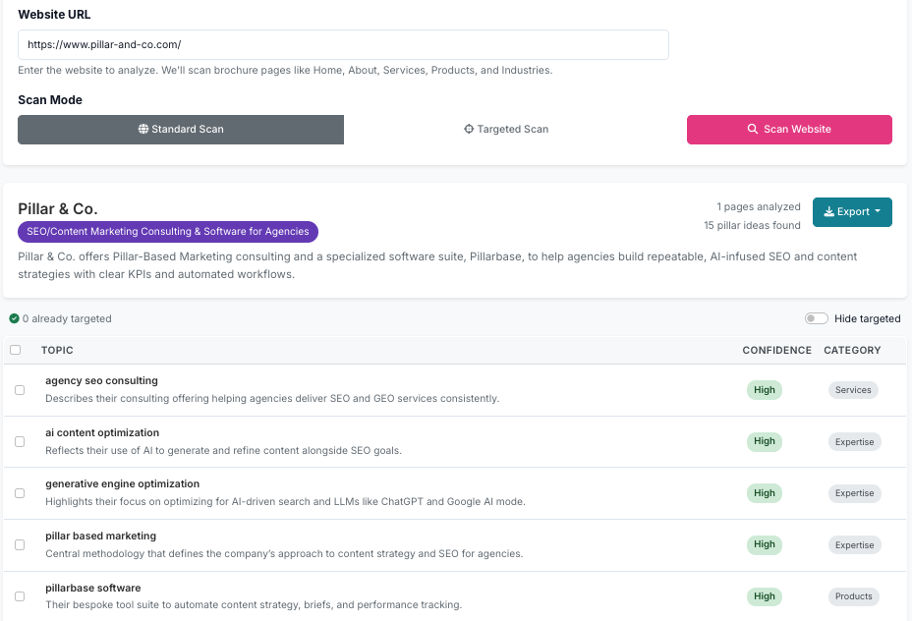Click the 0 already targeted label
Screen dimensions: 912x621
pos(67,318)
